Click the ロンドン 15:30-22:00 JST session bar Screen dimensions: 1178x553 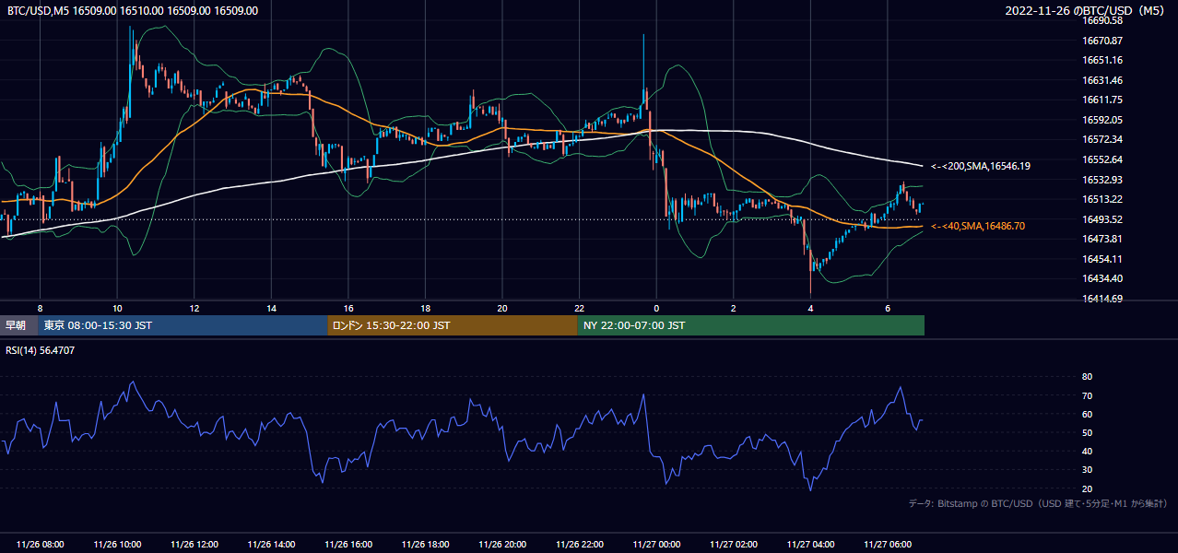point(452,325)
